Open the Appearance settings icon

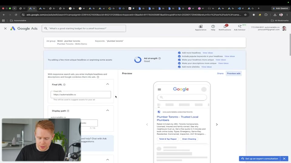point(201,28)
